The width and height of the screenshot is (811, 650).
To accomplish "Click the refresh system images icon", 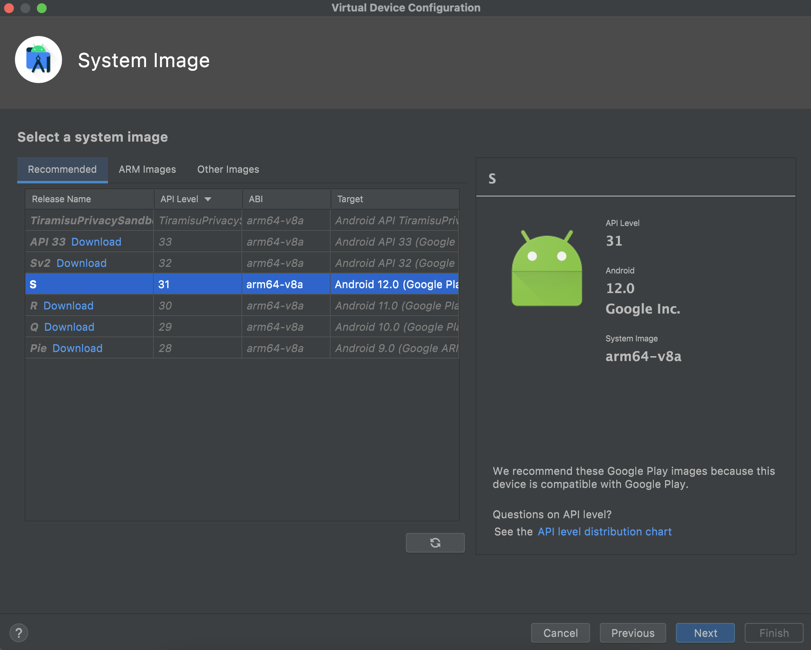I will (435, 543).
